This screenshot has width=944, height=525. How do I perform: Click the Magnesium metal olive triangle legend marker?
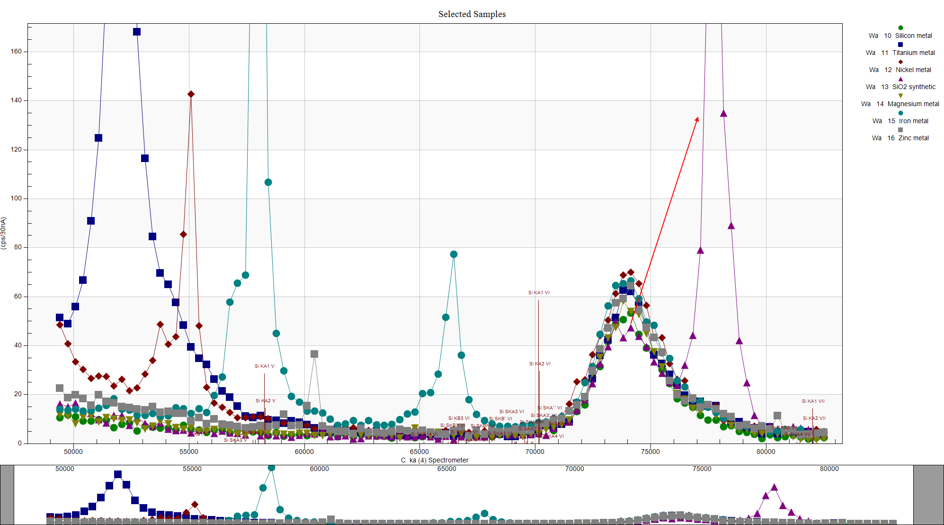pyautogui.click(x=900, y=96)
